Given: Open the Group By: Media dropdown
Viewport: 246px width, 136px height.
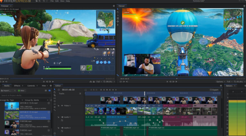Looking at the screenshot, I should [37, 100].
